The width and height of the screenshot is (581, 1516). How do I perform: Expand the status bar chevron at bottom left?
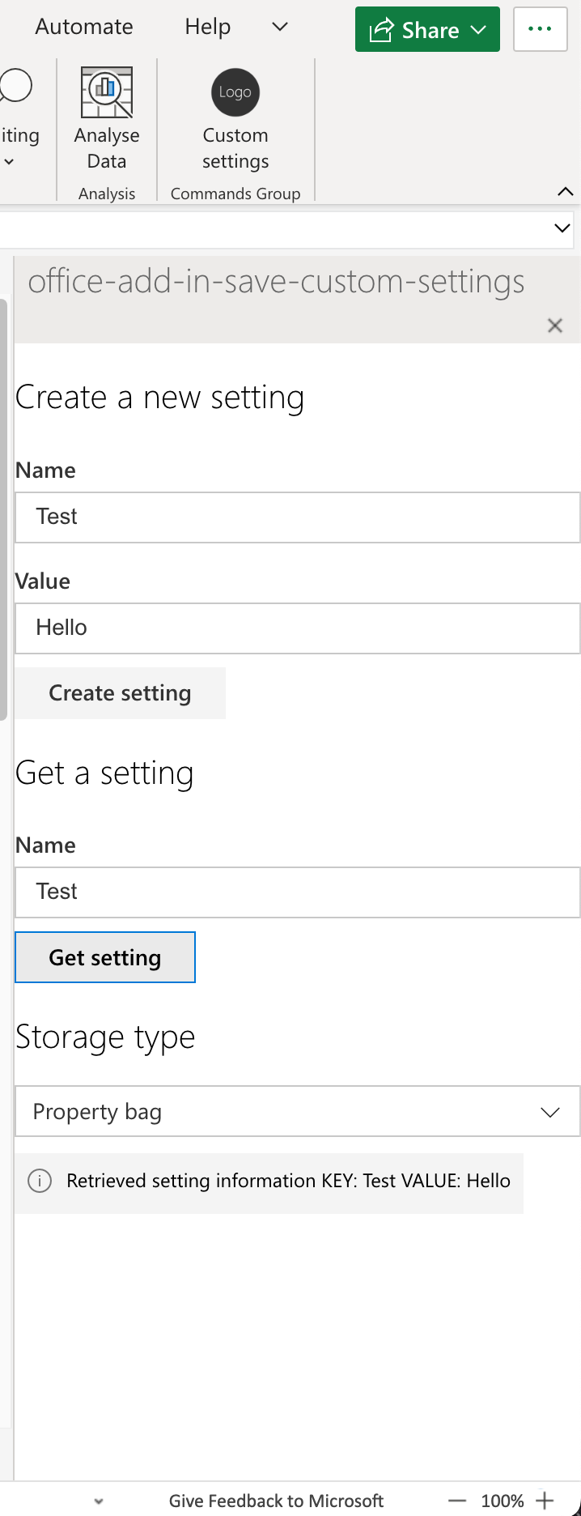pos(98,1501)
